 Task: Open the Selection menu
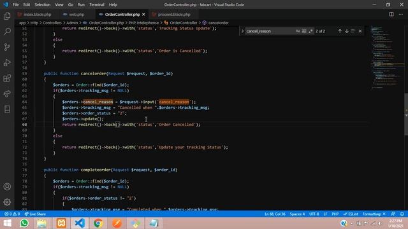click(43, 4)
